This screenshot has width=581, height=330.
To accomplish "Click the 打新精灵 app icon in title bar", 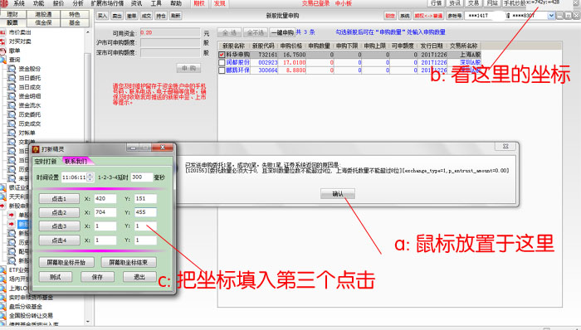I will click(x=36, y=149).
